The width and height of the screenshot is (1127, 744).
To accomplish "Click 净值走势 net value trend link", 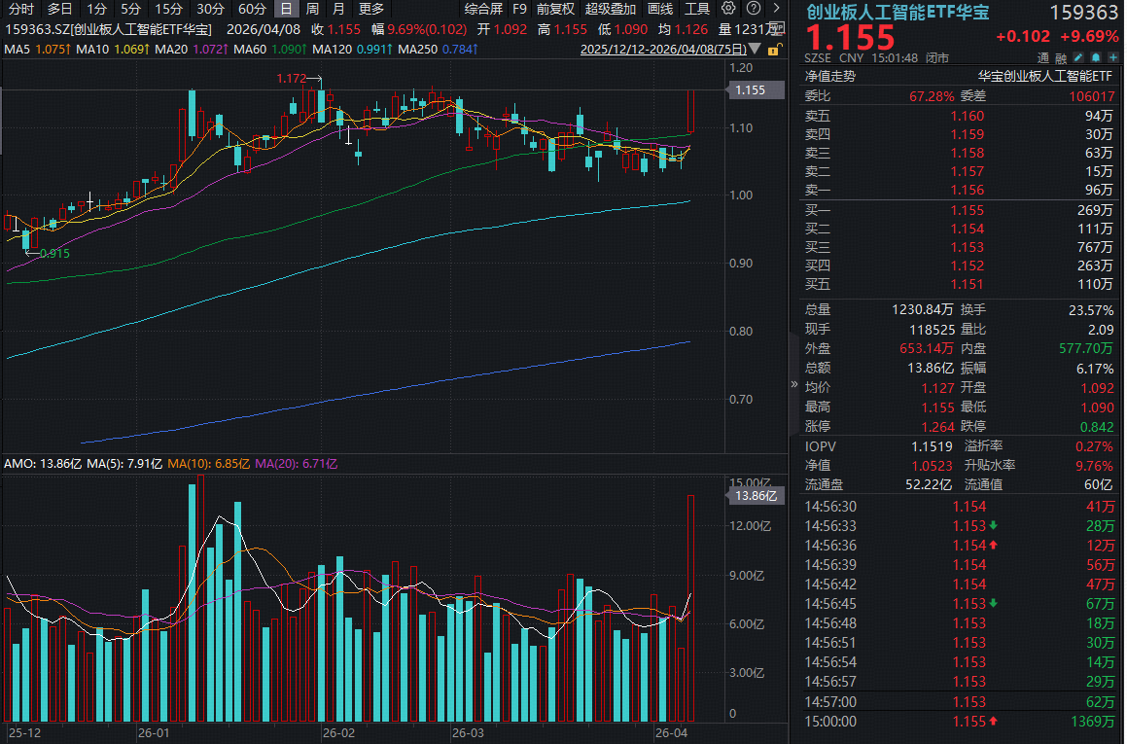I will click(x=829, y=76).
